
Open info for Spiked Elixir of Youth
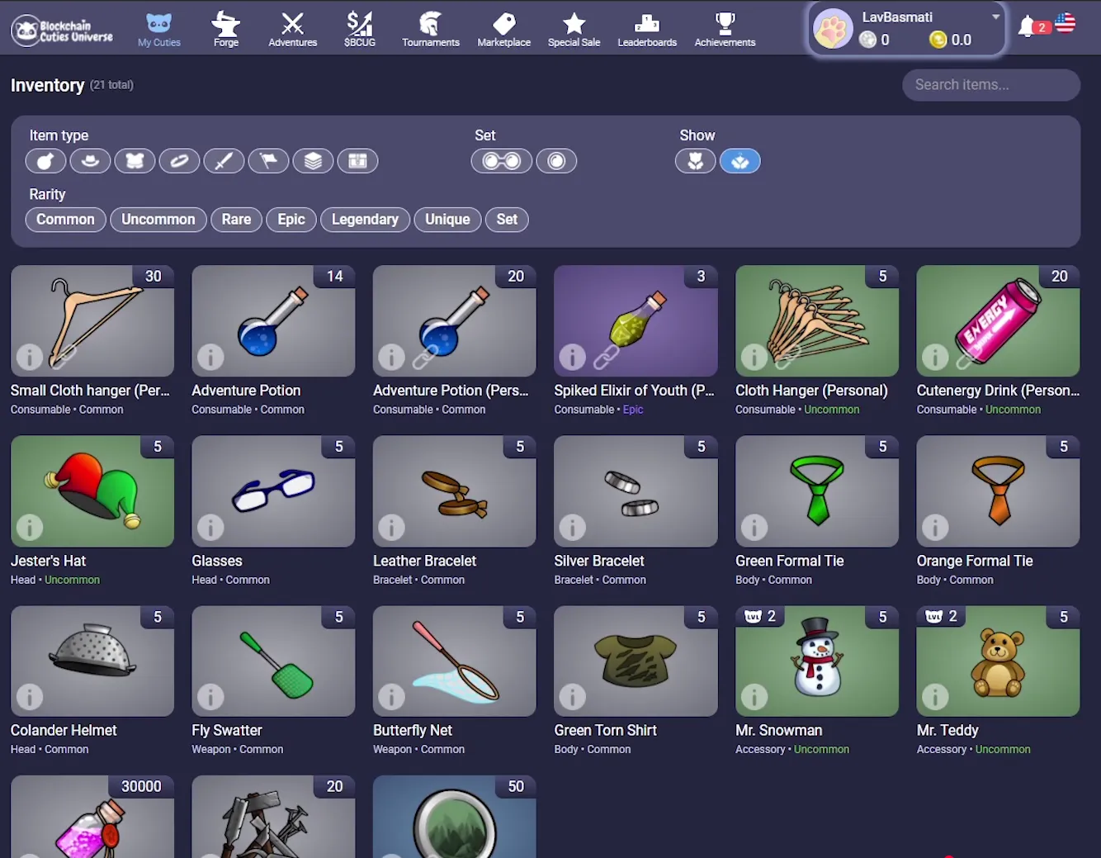(573, 358)
